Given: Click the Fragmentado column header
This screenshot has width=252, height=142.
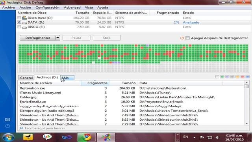Looking at the screenshot, I should pyautogui.click(x=165, y=13).
